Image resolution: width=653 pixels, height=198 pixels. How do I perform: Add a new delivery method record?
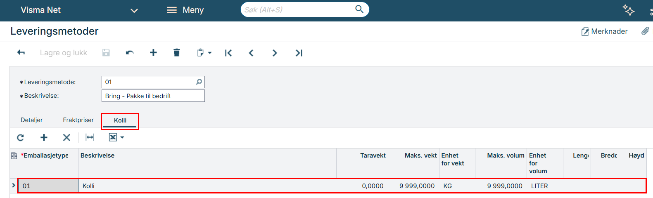pos(153,53)
